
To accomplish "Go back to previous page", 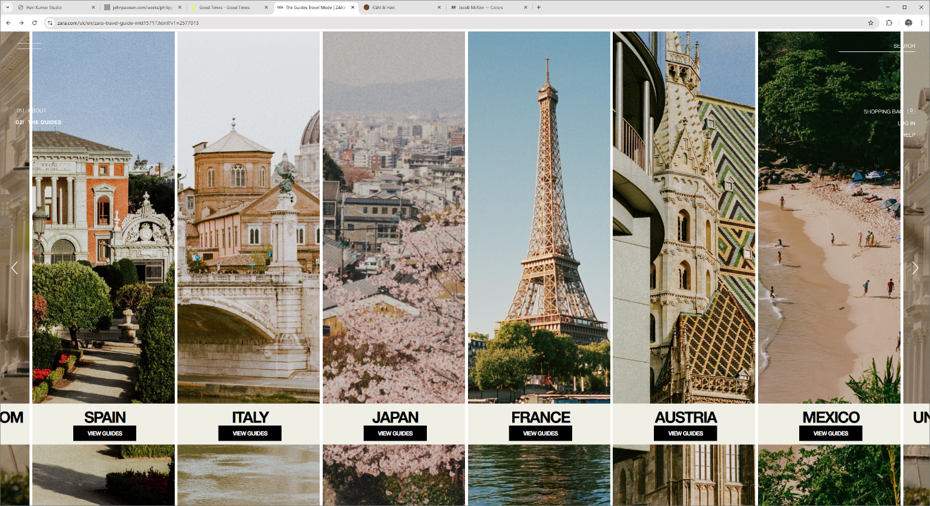I will [x=8, y=23].
